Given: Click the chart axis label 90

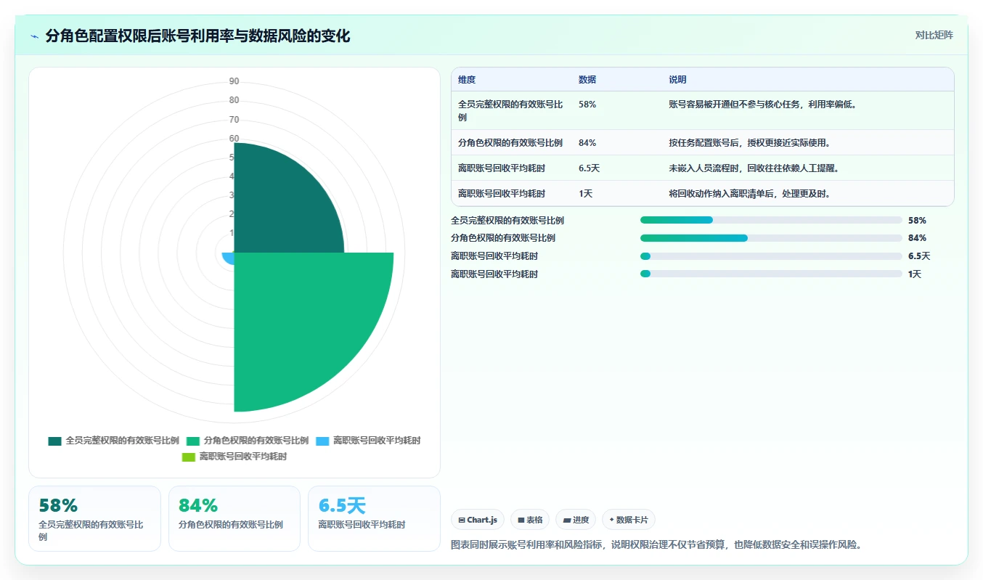Looking at the screenshot, I should click(x=234, y=81).
